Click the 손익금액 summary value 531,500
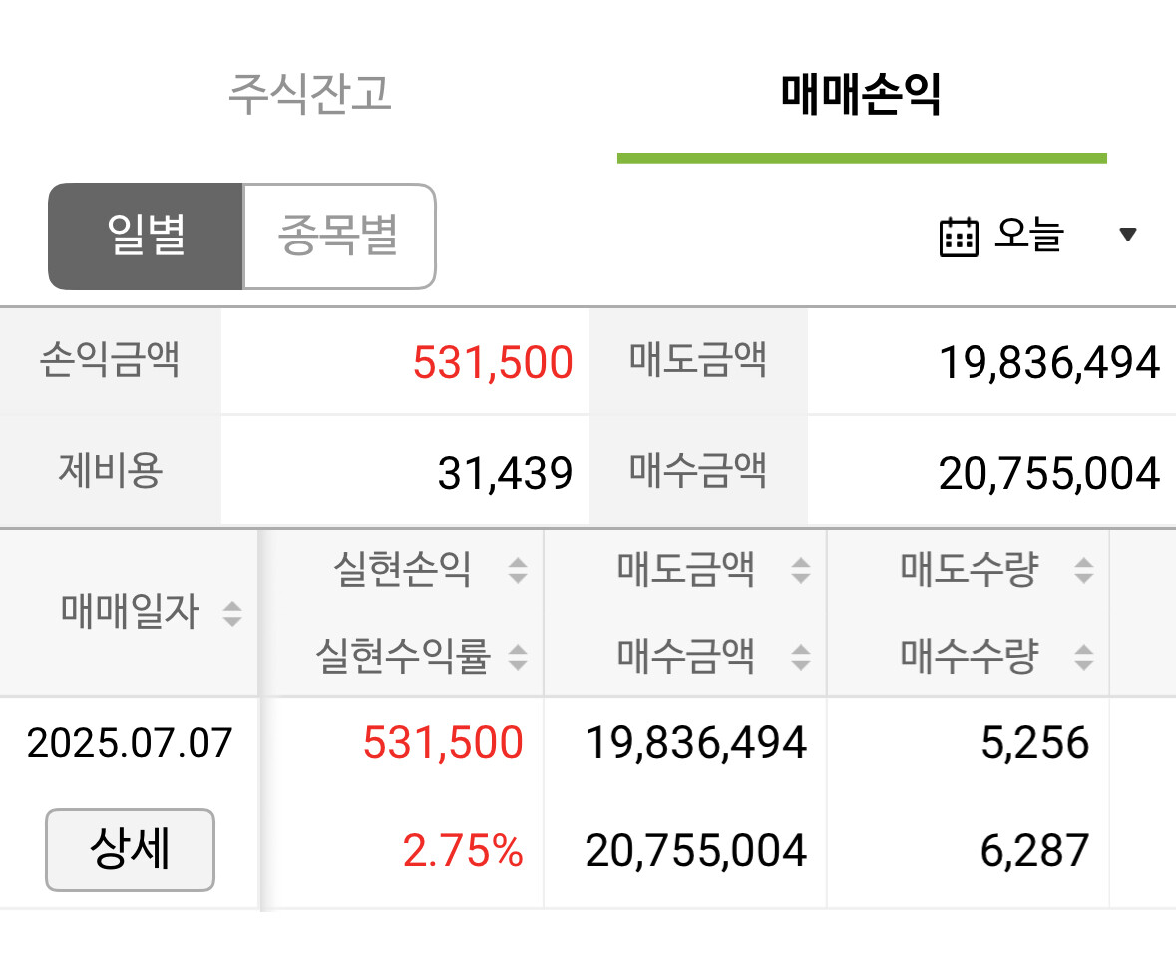 [x=493, y=363]
